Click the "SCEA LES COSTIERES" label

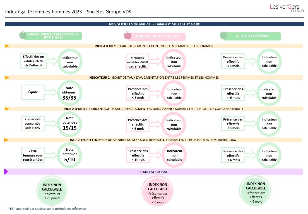pos(252,36)
